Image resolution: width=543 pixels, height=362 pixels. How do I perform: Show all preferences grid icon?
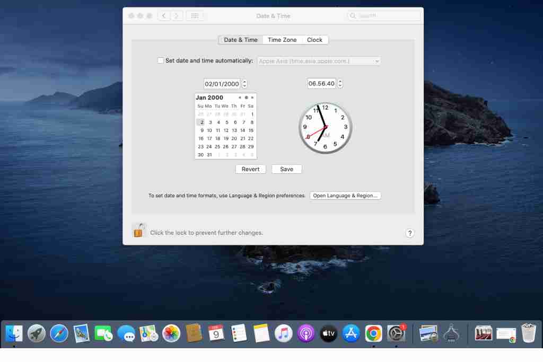[195, 16]
